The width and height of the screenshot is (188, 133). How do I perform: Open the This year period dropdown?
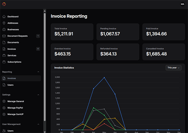tap(174, 68)
